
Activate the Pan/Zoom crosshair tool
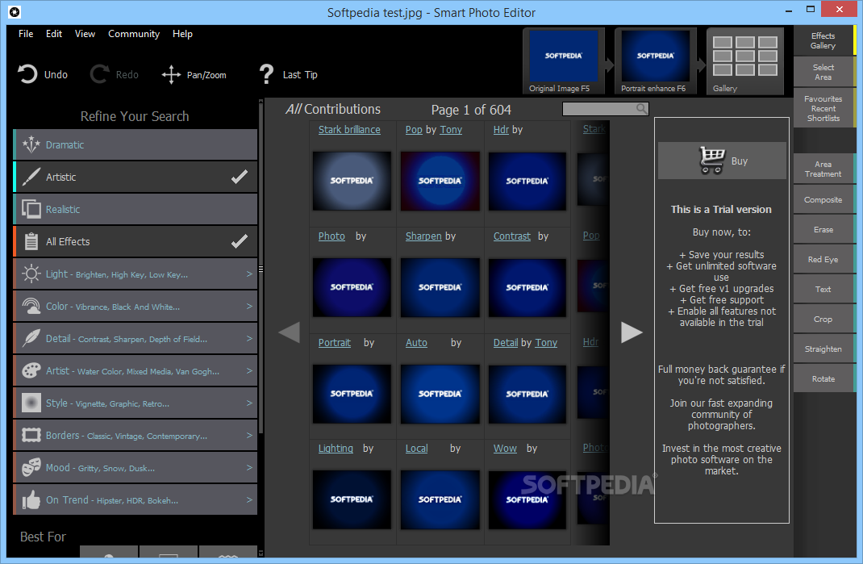171,74
